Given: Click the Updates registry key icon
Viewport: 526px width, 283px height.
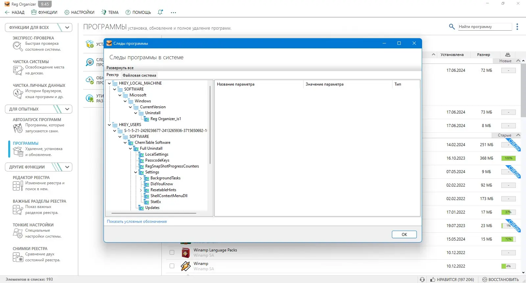Looking at the screenshot, I should 141,208.
